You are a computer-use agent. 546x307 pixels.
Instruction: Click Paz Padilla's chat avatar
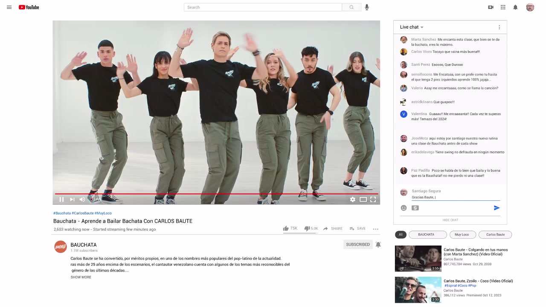pos(404,171)
